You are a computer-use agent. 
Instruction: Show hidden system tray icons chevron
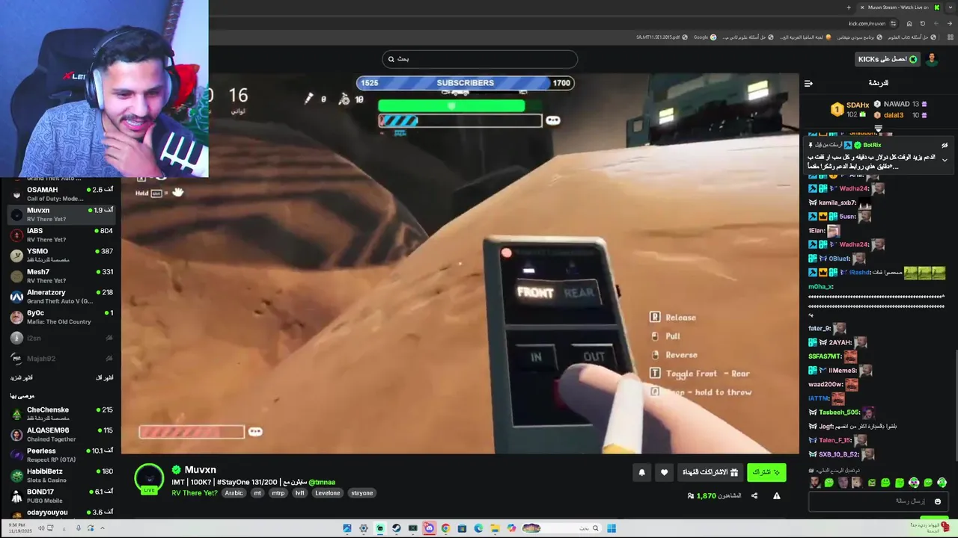[x=103, y=528]
